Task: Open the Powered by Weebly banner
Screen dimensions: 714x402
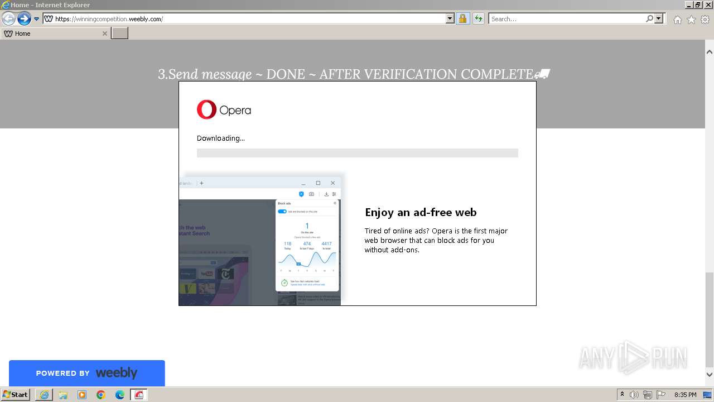Action: tap(87, 373)
